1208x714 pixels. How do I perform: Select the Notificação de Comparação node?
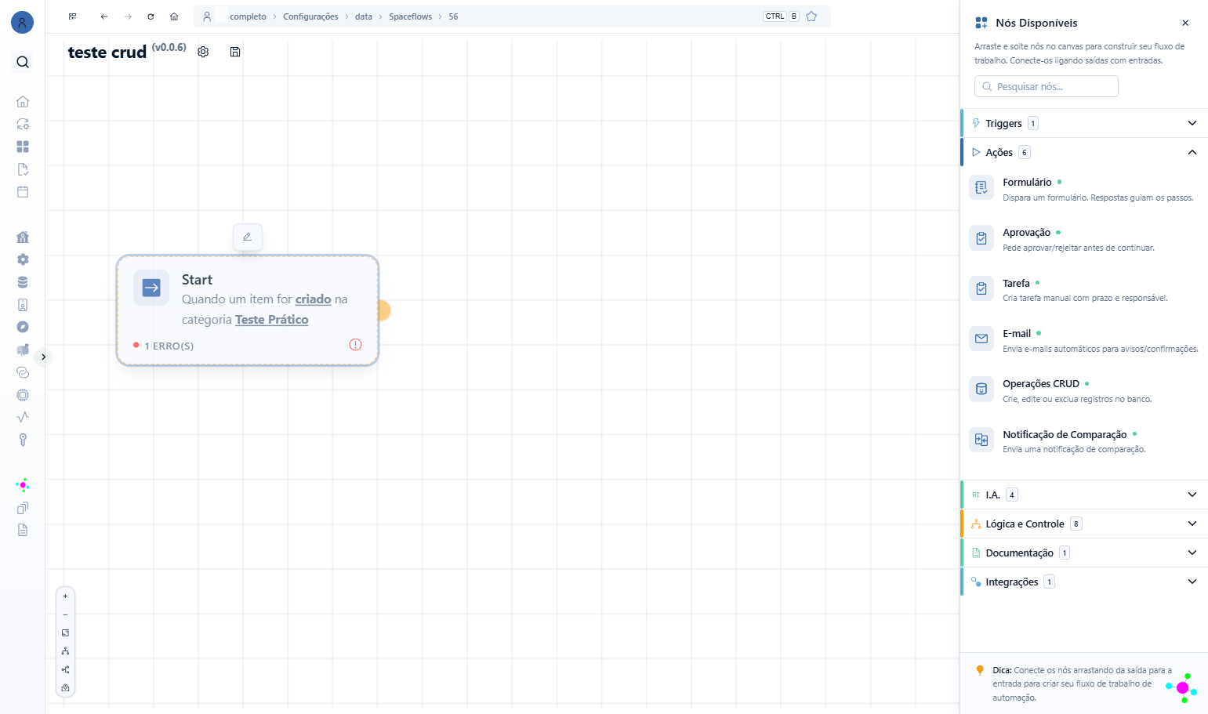(1084, 441)
